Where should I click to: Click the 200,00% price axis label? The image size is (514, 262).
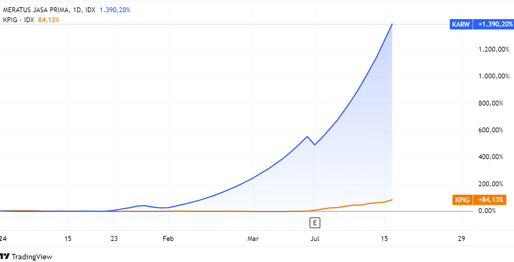point(491,184)
